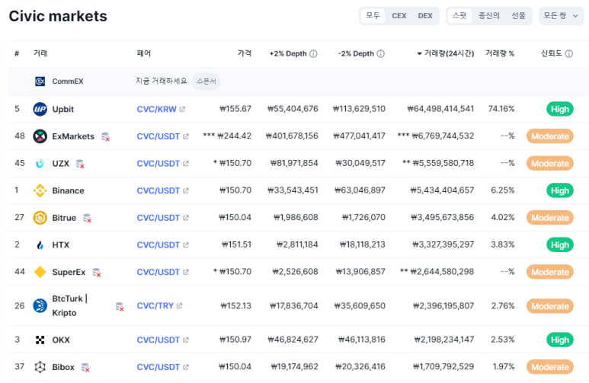Click the Upbit volume ₩64,498,414,541

440,109
